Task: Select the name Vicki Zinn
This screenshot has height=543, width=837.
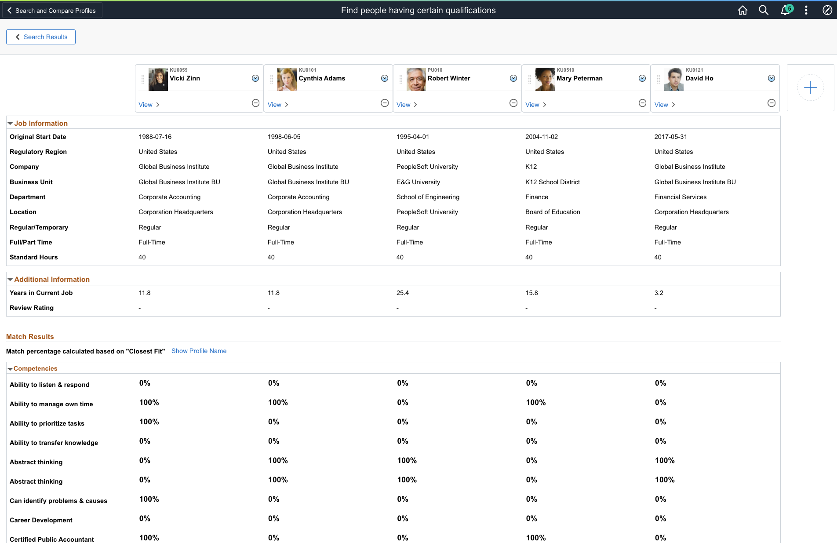Action: tap(185, 78)
